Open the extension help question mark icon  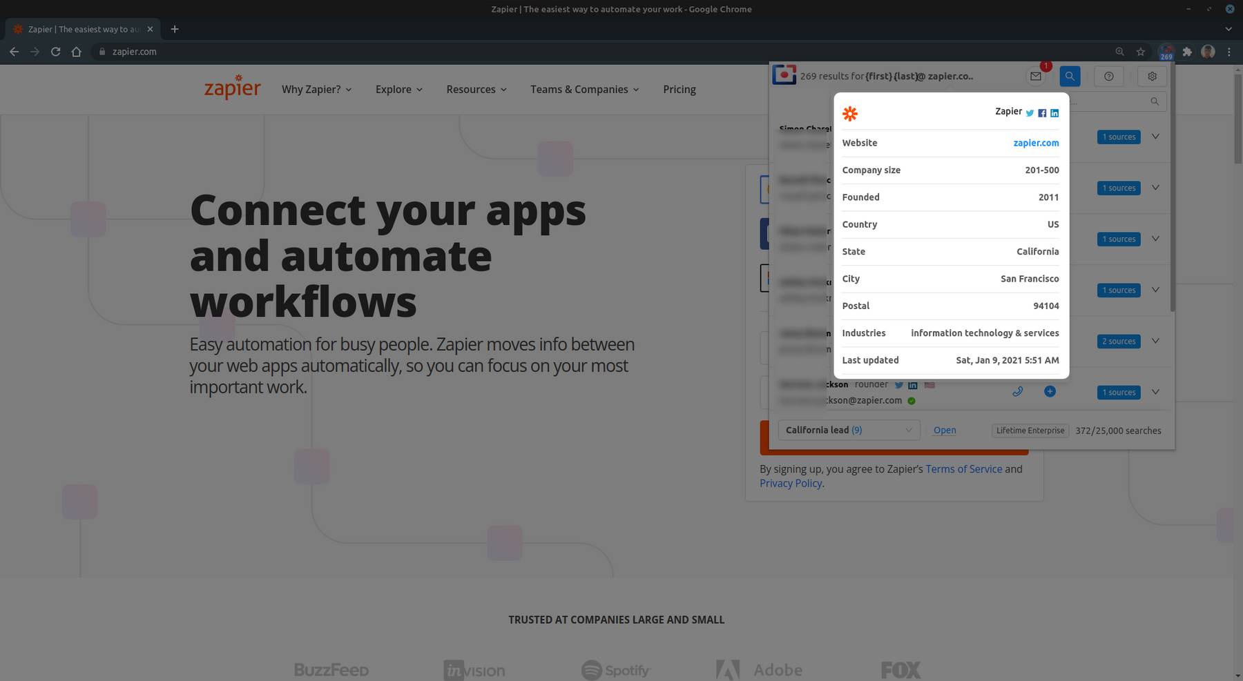(x=1109, y=77)
